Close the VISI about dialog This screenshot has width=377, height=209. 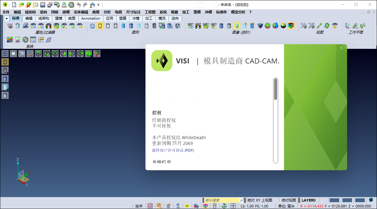tap(342, 48)
